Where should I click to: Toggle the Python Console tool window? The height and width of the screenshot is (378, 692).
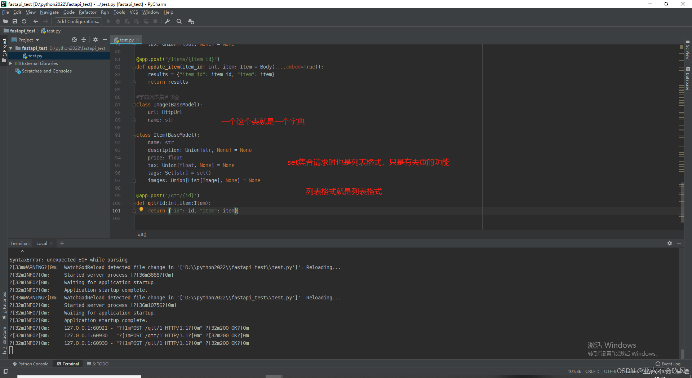tap(31, 364)
